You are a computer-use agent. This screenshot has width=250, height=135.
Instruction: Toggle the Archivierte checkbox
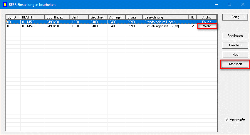tap(226, 119)
